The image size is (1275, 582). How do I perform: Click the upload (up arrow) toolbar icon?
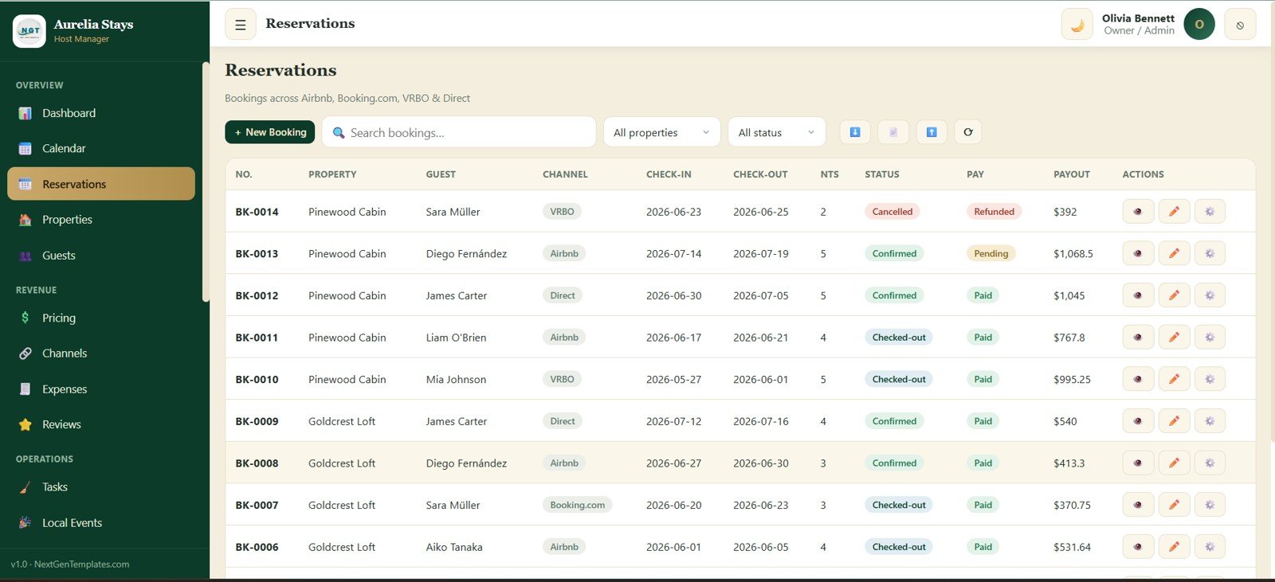pos(932,132)
